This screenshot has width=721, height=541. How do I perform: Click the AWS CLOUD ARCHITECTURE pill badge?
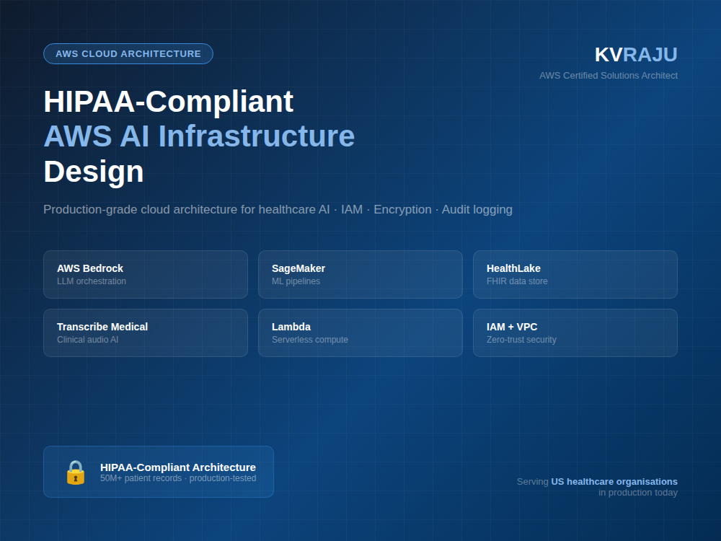click(x=128, y=54)
